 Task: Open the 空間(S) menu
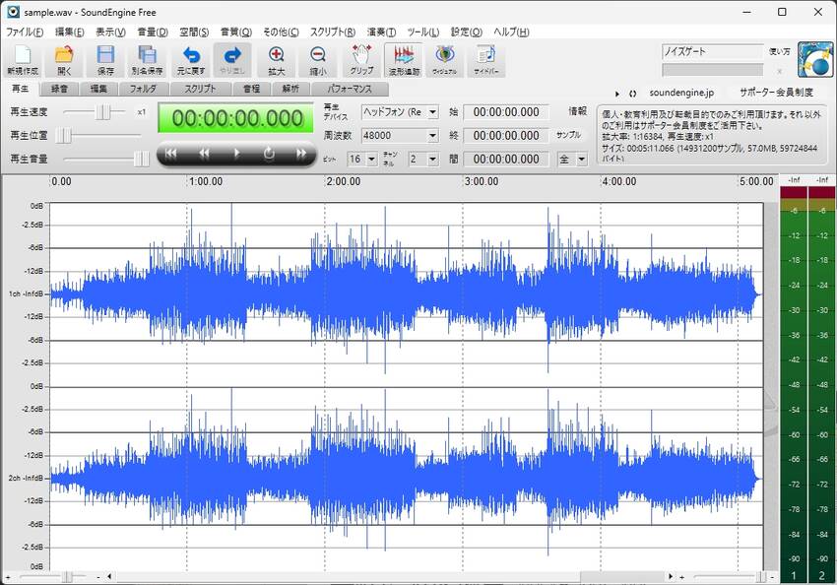[x=194, y=32]
